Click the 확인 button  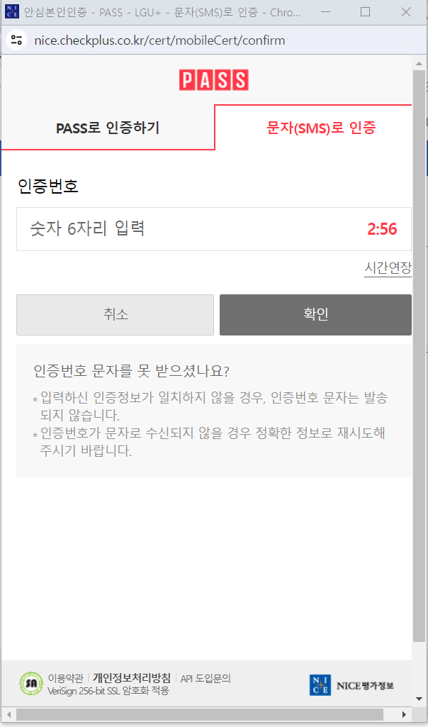(315, 315)
